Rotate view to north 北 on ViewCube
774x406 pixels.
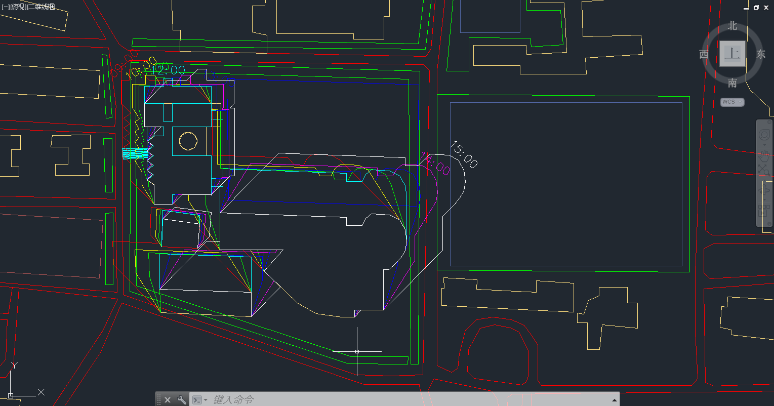[732, 26]
